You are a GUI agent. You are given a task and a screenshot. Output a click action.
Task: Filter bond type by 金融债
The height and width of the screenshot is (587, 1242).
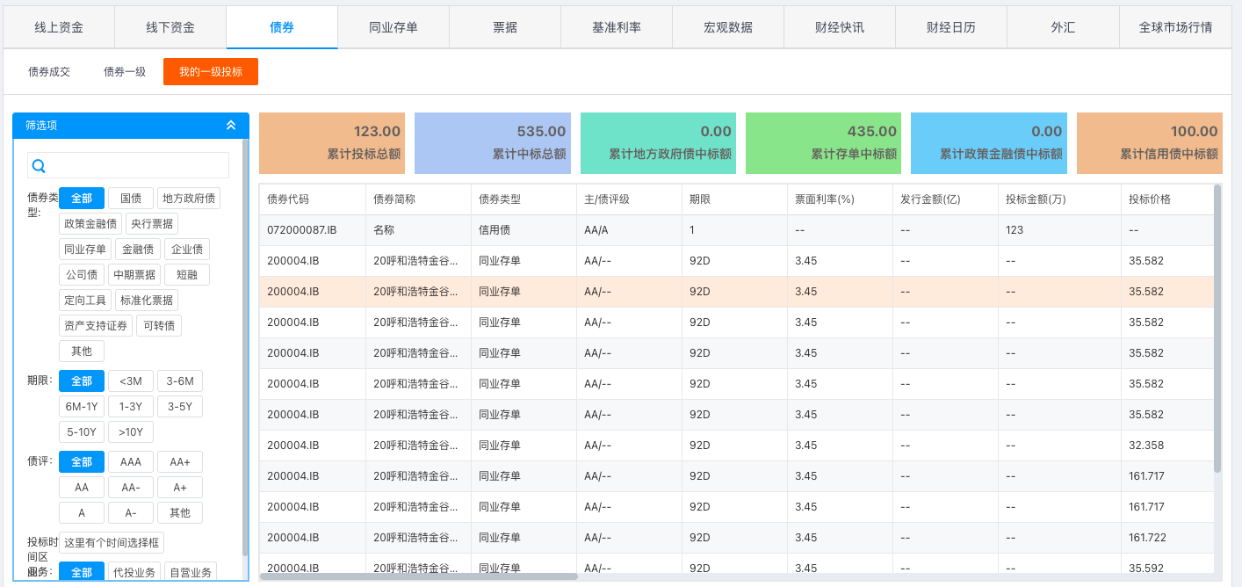coord(138,250)
